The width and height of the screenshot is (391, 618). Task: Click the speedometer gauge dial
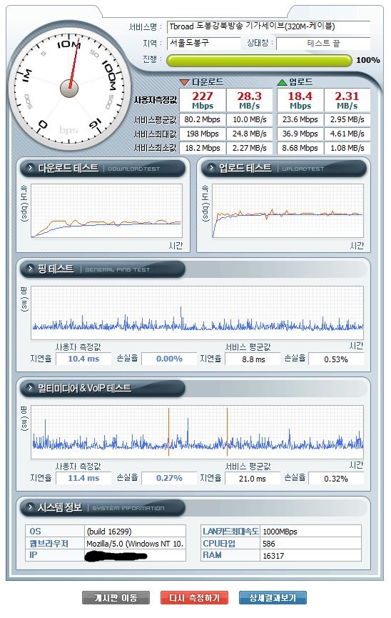click(69, 87)
